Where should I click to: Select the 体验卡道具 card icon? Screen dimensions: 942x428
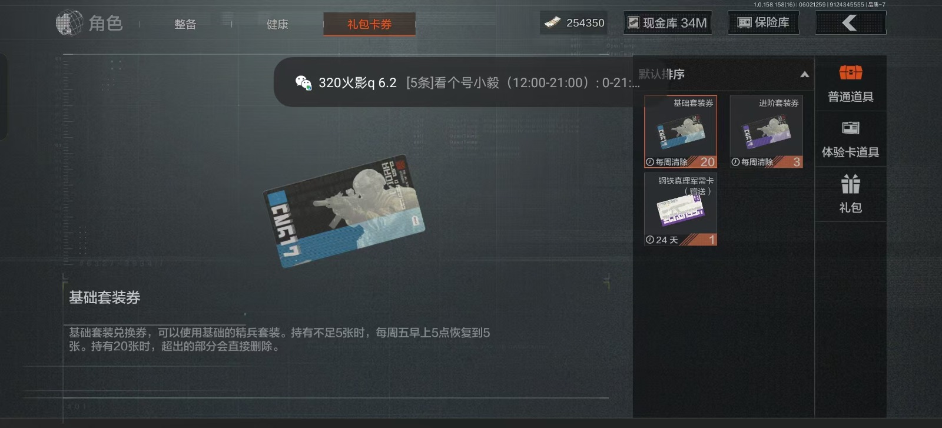pyautogui.click(x=850, y=128)
